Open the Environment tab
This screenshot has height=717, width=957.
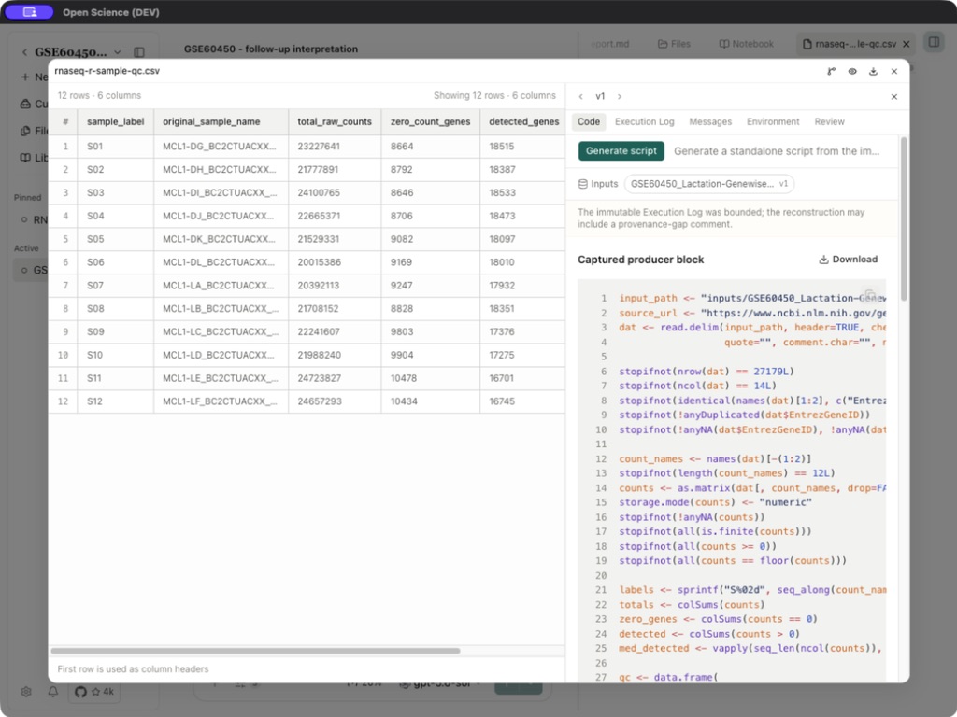click(x=773, y=122)
